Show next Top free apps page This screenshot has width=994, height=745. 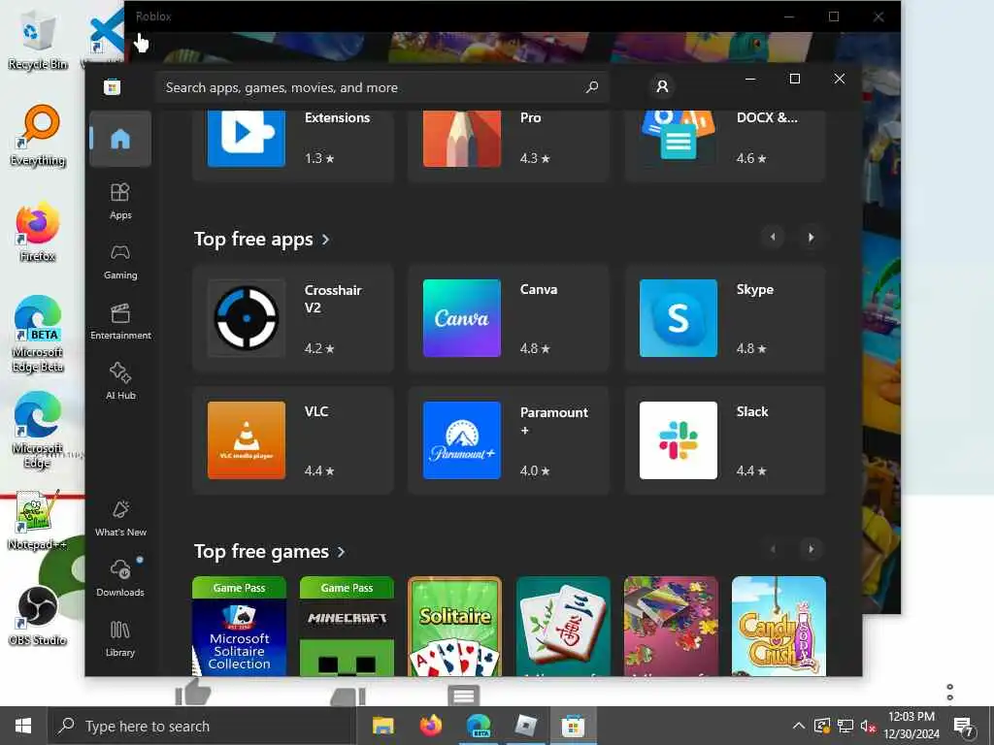click(x=811, y=238)
